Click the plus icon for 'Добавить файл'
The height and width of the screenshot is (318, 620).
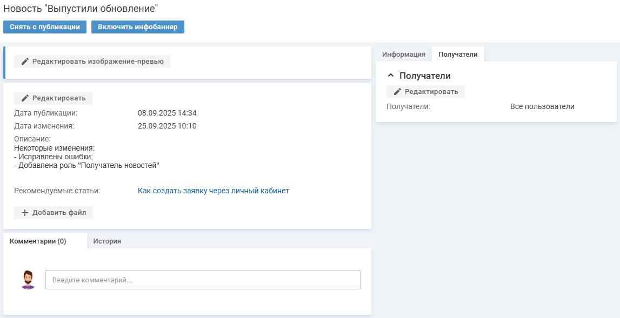click(x=25, y=213)
